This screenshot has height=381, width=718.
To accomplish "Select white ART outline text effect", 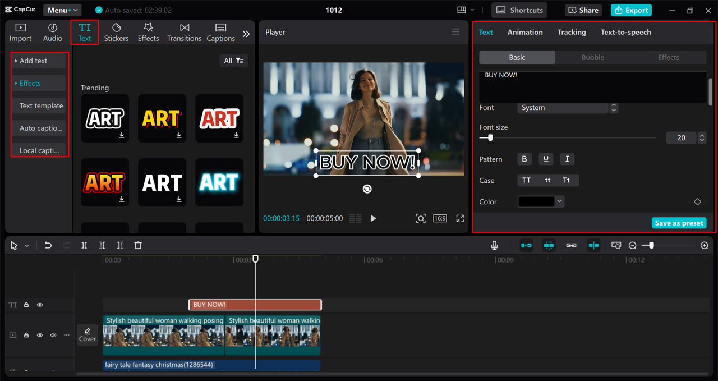I will point(105,118).
